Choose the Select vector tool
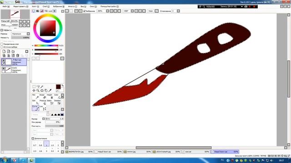The width and height of the screenshot is (291, 163). coord(50,102)
